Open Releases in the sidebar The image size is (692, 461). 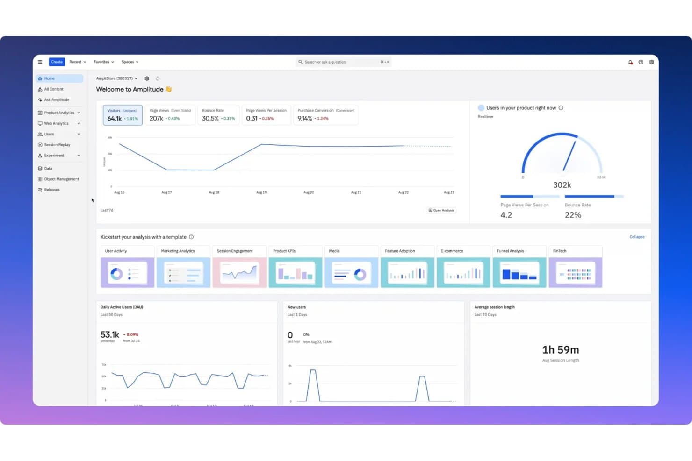point(59,190)
